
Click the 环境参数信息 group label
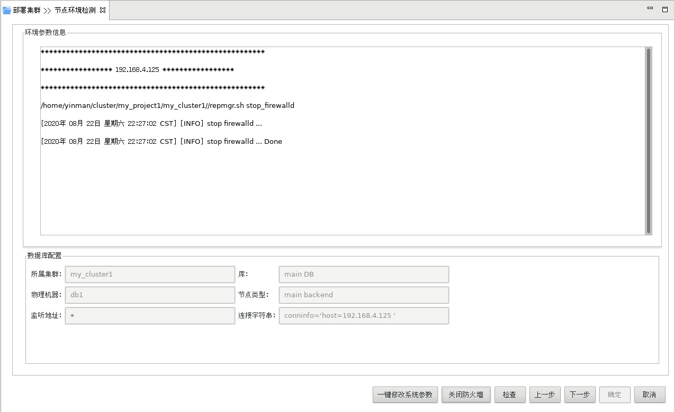point(46,32)
